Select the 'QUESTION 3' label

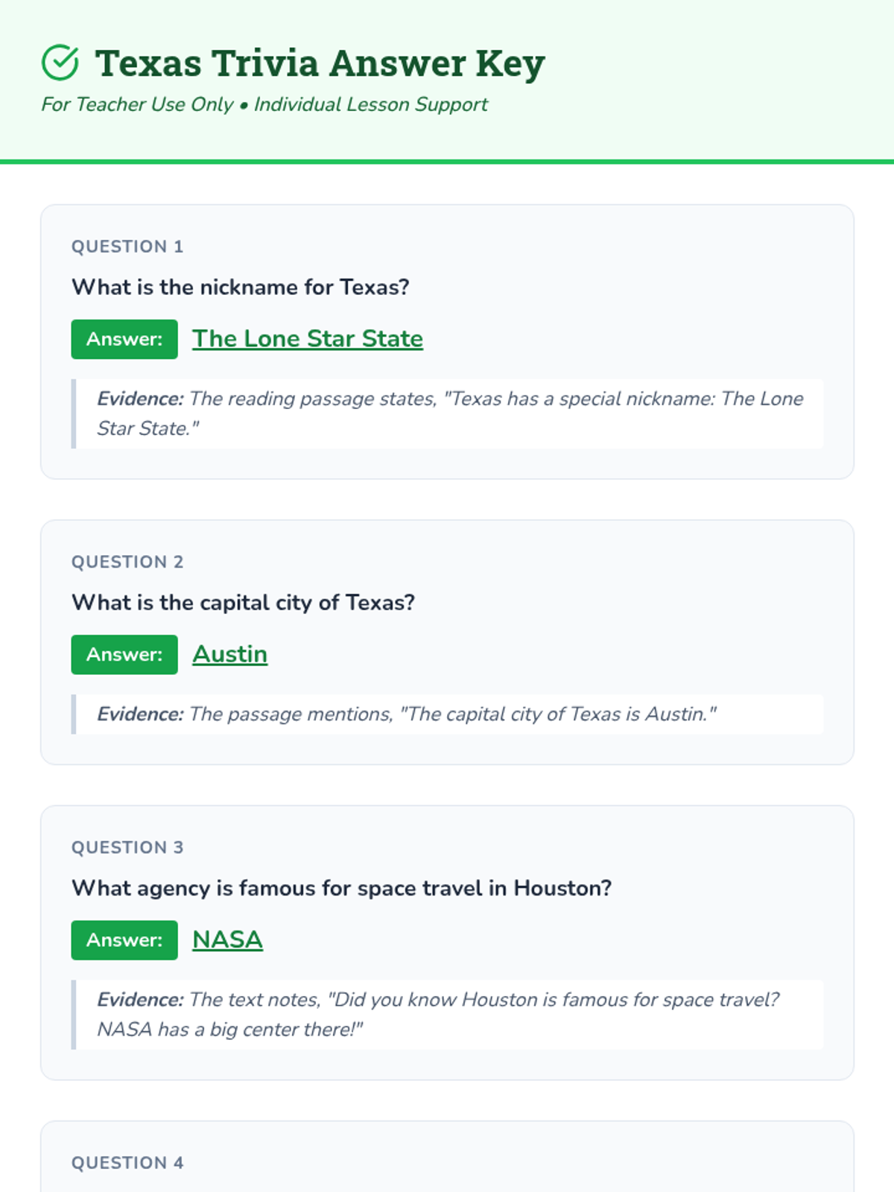(x=127, y=847)
